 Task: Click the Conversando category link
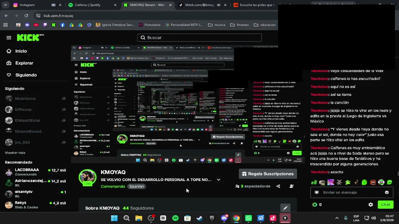coord(113,186)
